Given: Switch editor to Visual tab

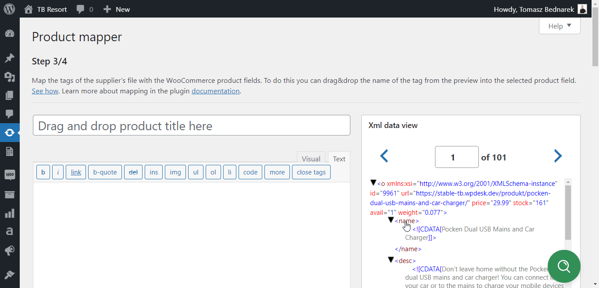Looking at the screenshot, I should [x=311, y=159].
